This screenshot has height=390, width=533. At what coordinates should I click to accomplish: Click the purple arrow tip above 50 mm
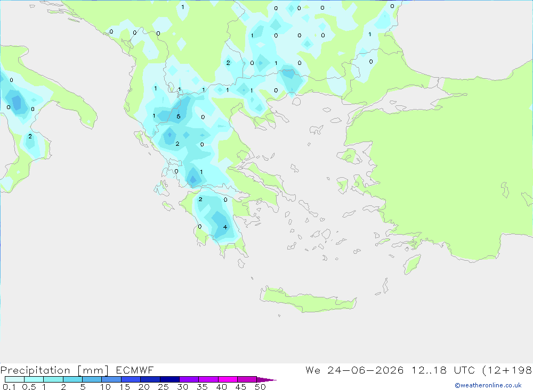[x=266, y=379]
